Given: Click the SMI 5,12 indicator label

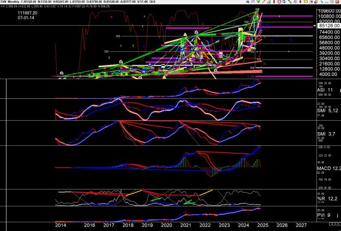Looking at the screenshot, I should 327,111.
